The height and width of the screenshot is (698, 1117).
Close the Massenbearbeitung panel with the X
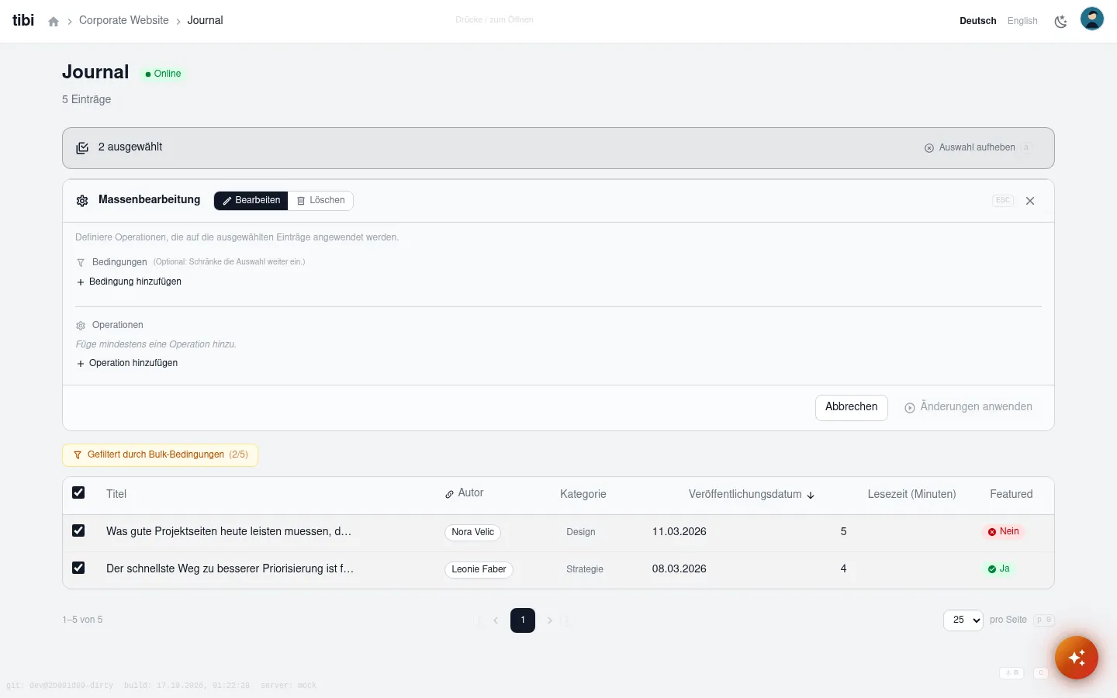tap(1030, 201)
